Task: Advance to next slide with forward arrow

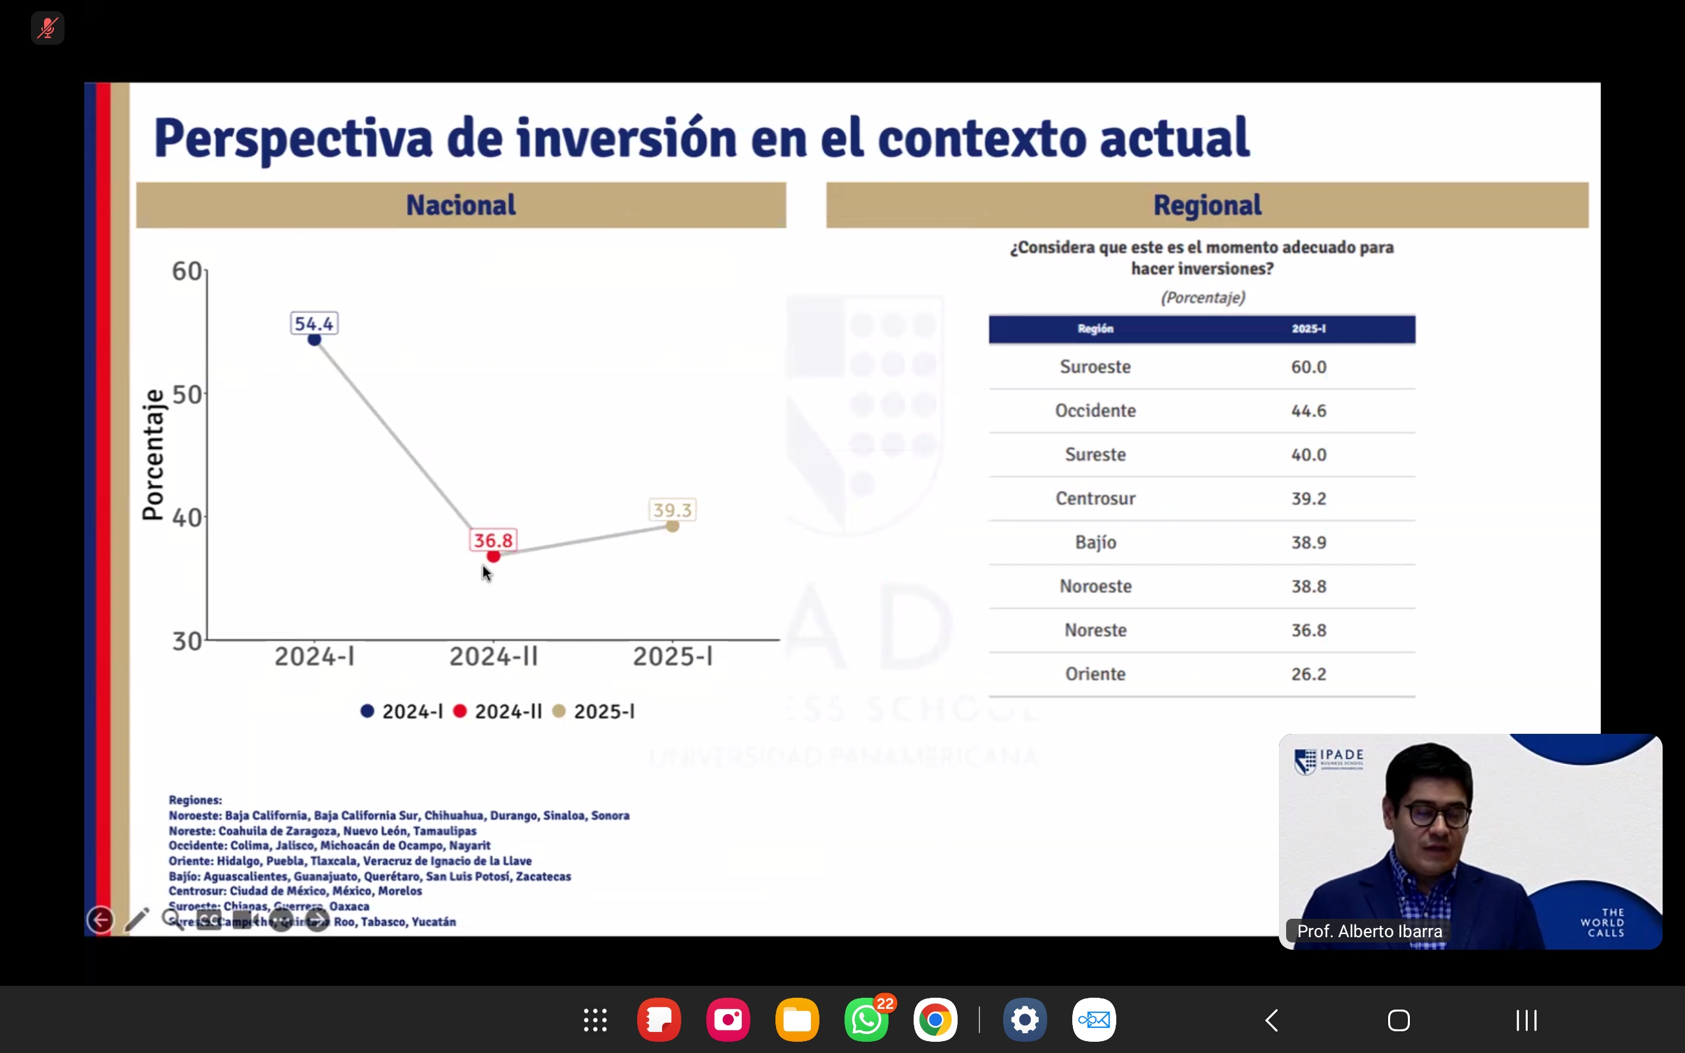Action: click(x=317, y=920)
